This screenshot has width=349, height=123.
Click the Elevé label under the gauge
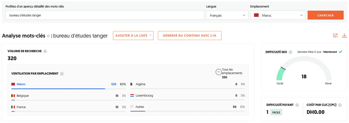click(328, 83)
